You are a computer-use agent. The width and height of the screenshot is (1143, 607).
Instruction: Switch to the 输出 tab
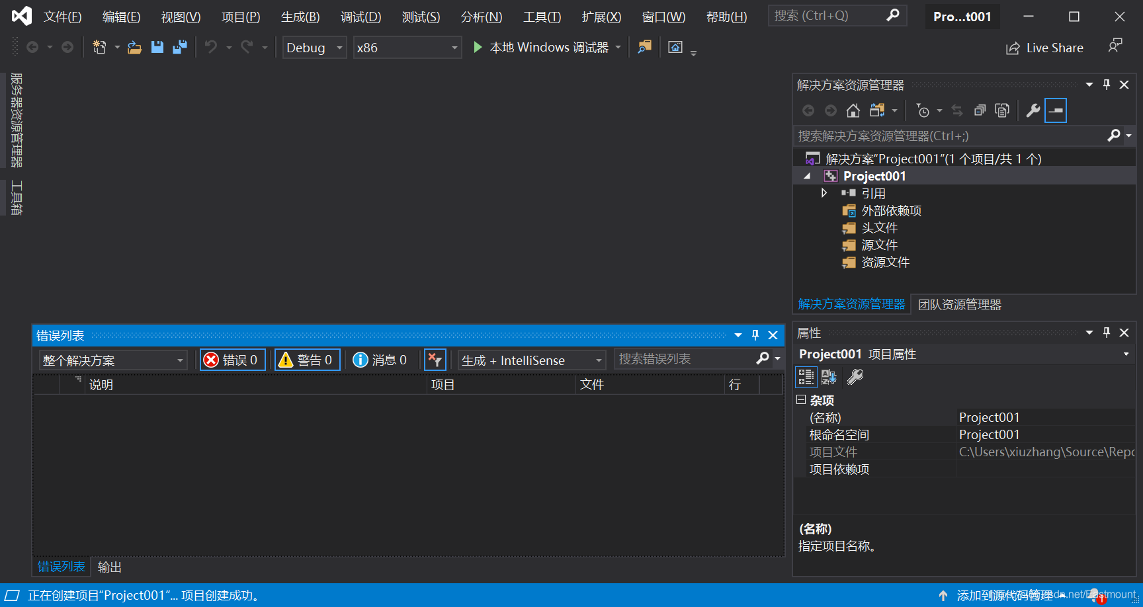(x=109, y=567)
